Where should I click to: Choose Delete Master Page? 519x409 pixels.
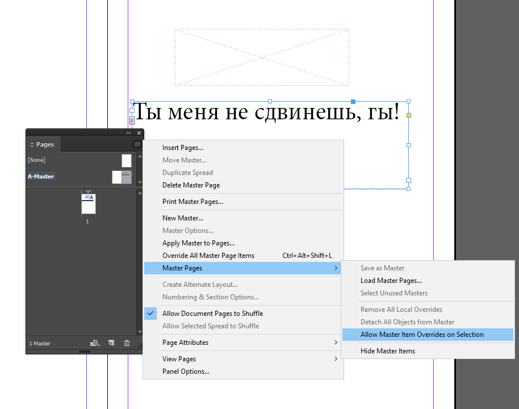(x=243, y=185)
